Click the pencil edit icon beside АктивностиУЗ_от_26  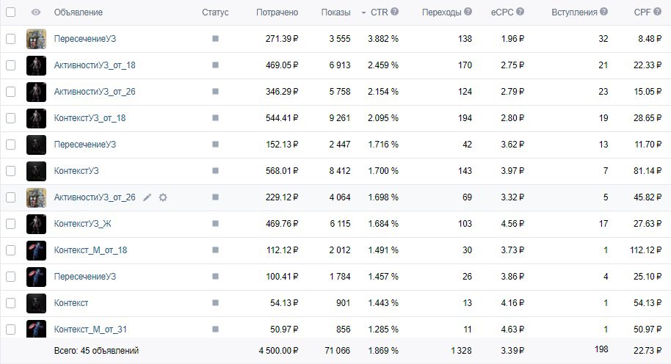pos(148,197)
